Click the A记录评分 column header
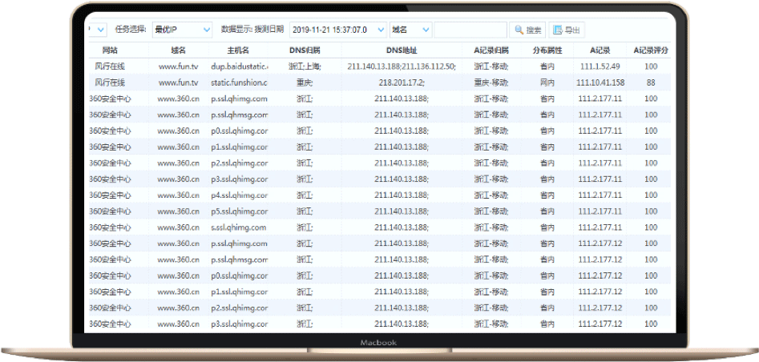The height and width of the screenshot is (362, 759). pos(650,50)
